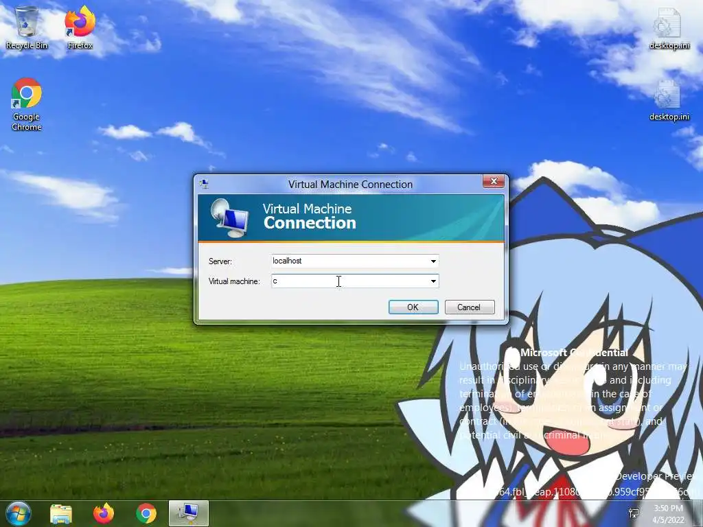The height and width of the screenshot is (527, 703).
Task: Select the Google Chrome desktop shortcut
Action: point(27,104)
